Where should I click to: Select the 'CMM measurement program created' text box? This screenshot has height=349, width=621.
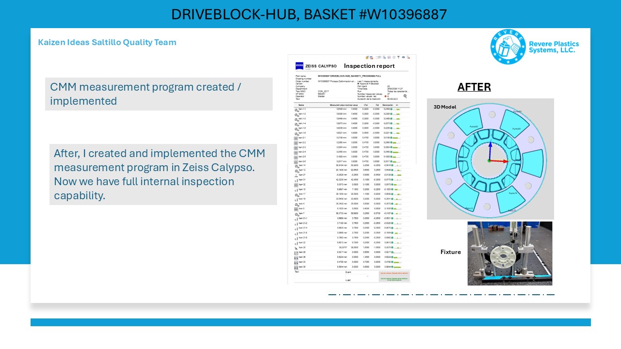coord(159,94)
